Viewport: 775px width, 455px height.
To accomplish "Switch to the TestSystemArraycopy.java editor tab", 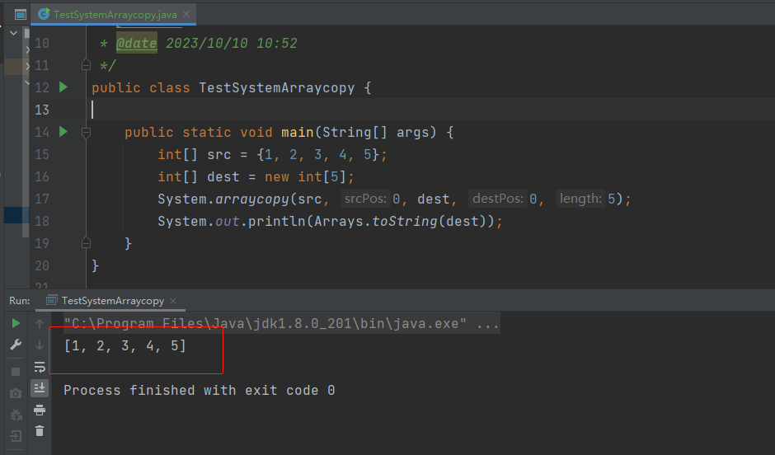I will click(115, 14).
